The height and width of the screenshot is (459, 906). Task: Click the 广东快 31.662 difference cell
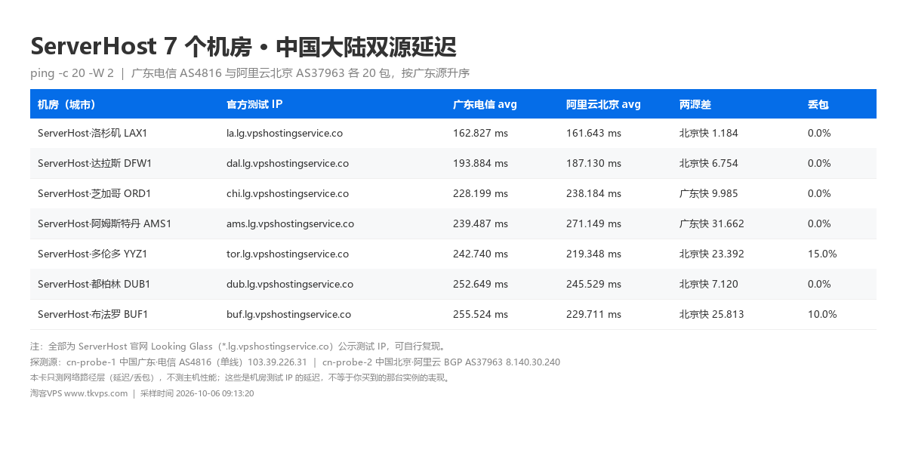(x=712, y=223)
